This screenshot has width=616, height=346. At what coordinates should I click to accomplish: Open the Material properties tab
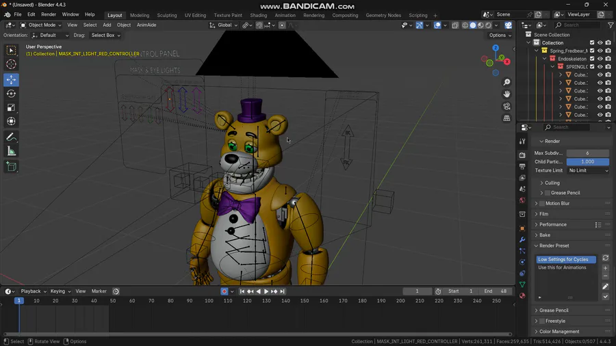click(x=522, y=296)
